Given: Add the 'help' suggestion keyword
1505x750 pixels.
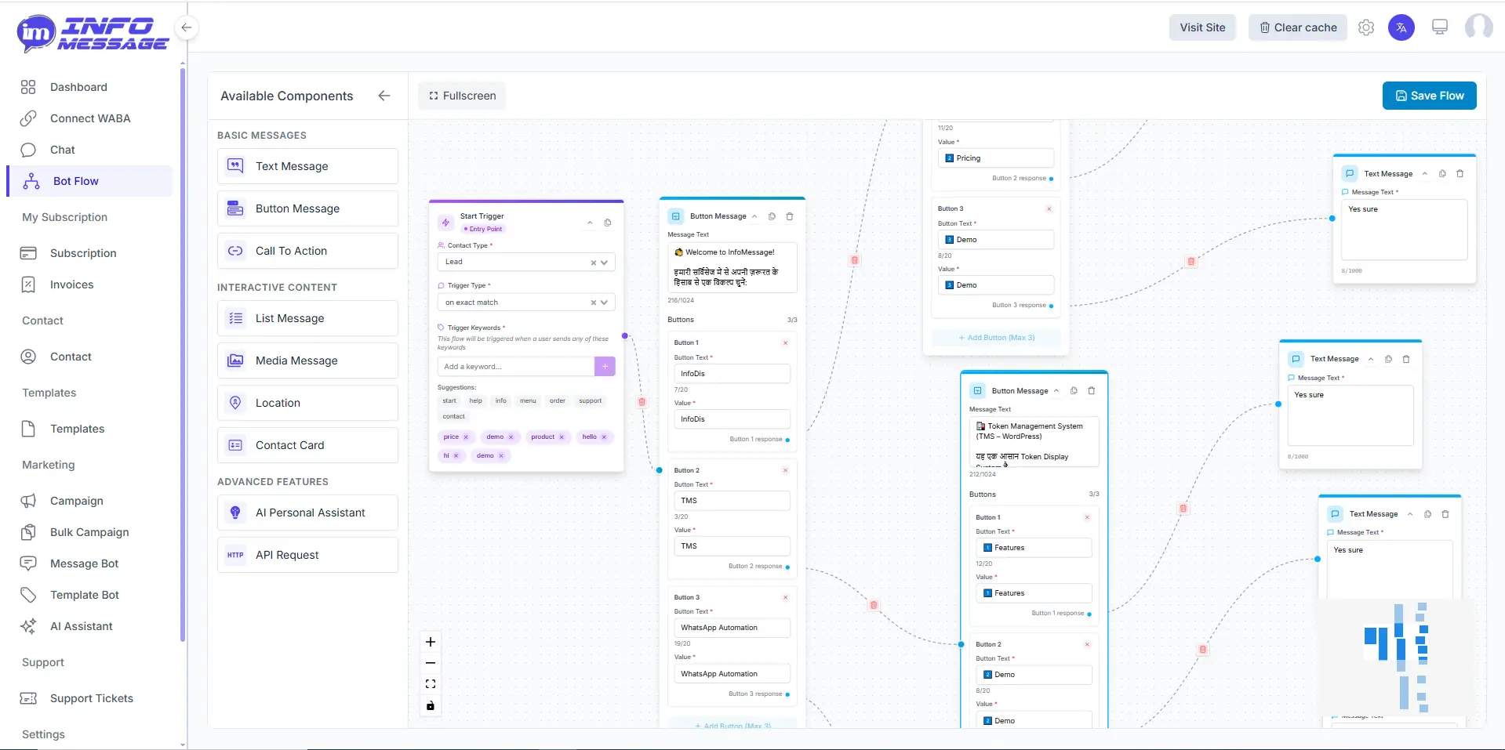Looking at the screenshot, I should point(475,400).
